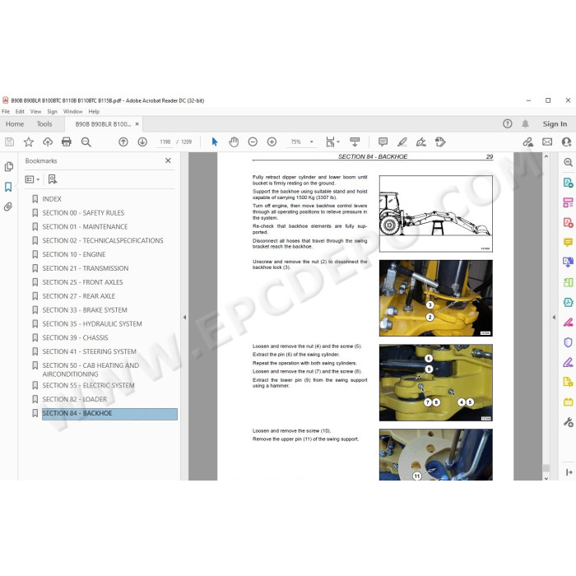Click the document vertical scrollbar thumb
The height and width of the screenshot is (576, 576).
tap(546, 468)
